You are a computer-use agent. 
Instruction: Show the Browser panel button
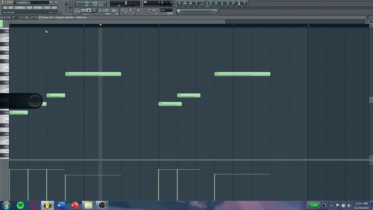coord(196,3)
